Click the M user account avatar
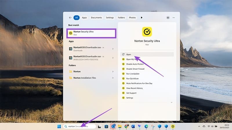232x130 pixels. coord(168,18)
